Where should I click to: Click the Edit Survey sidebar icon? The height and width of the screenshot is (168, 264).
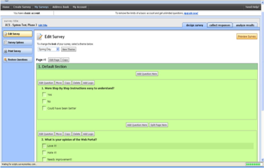coord(6,34)
